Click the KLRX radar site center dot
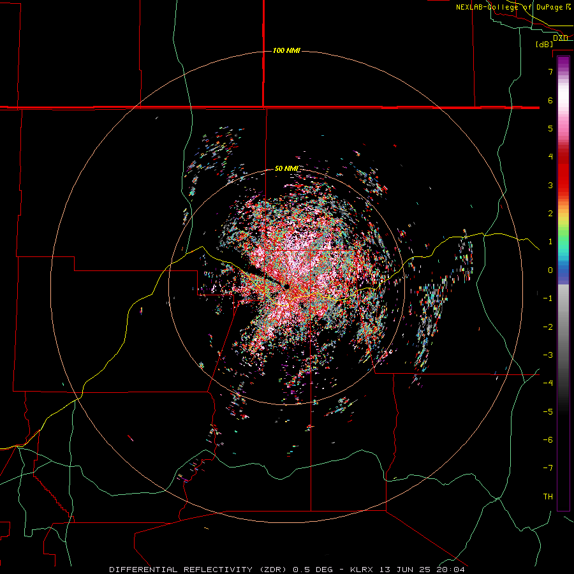574x574 pixels. pyautogui.click(x=287, y=286)
